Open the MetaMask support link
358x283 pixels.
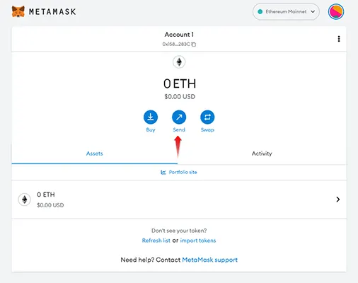click(x=210, y=260)
